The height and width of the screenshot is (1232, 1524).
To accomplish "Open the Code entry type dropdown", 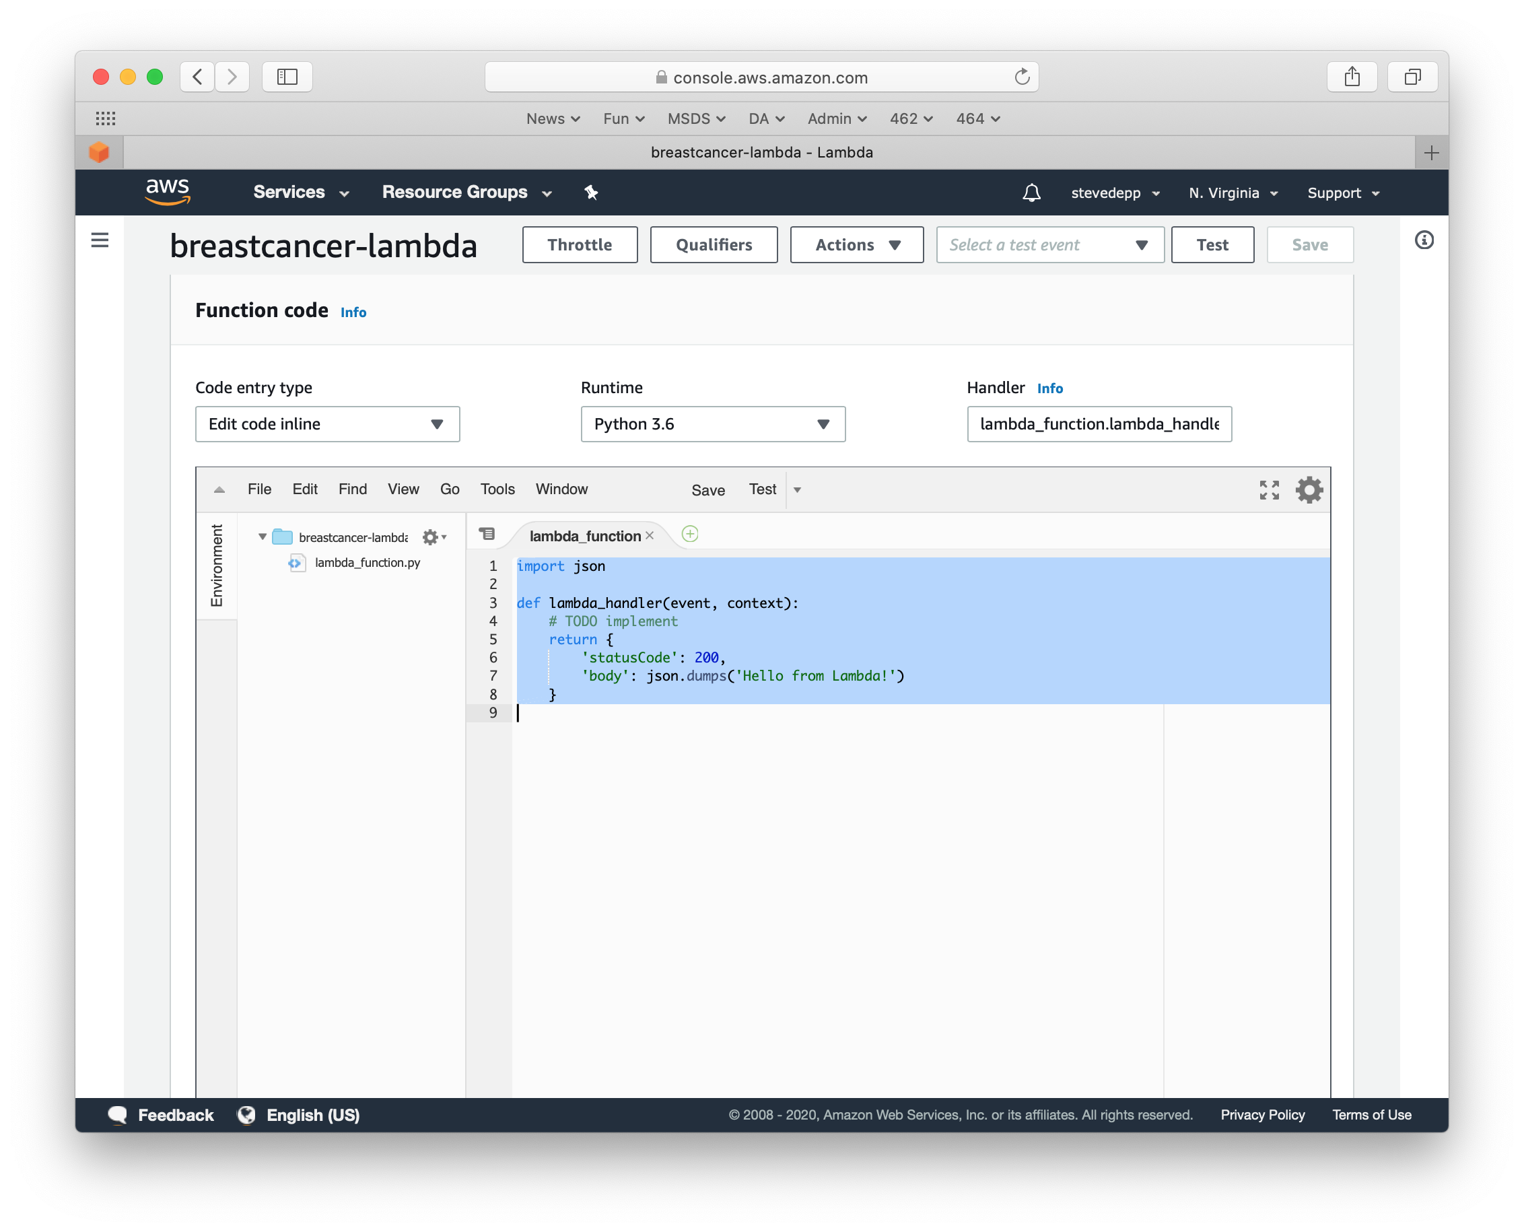I will coord(327,423).
